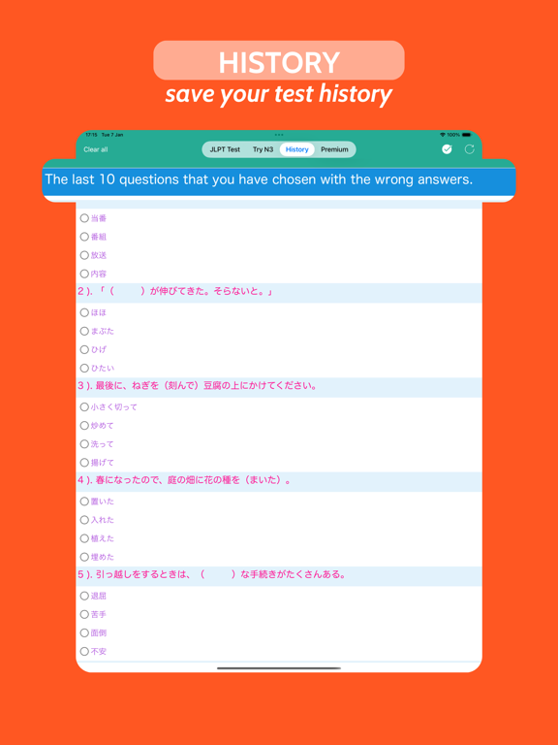Tap the battery icon in the status bar
The image size is (558, 745).
coord(466,135)
